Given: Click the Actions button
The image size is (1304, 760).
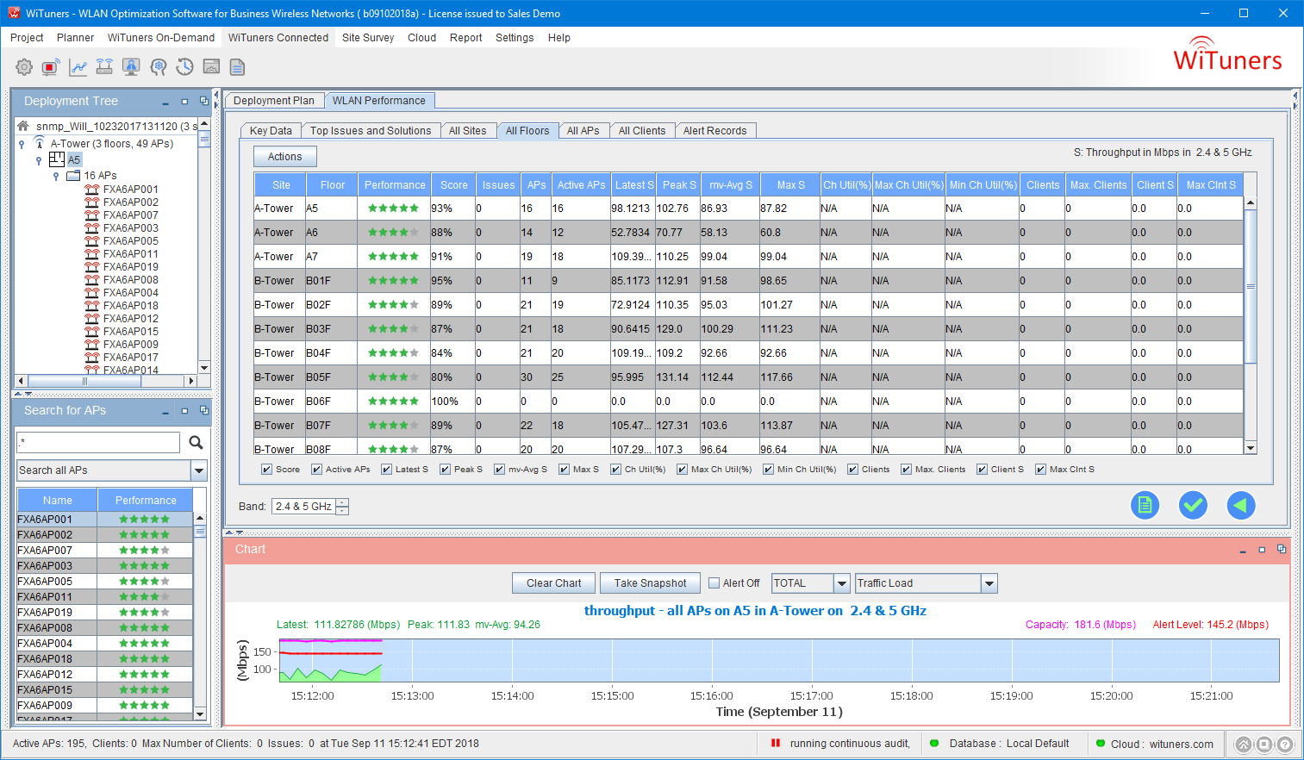Looking at the screenshot, I should point(284,157).
